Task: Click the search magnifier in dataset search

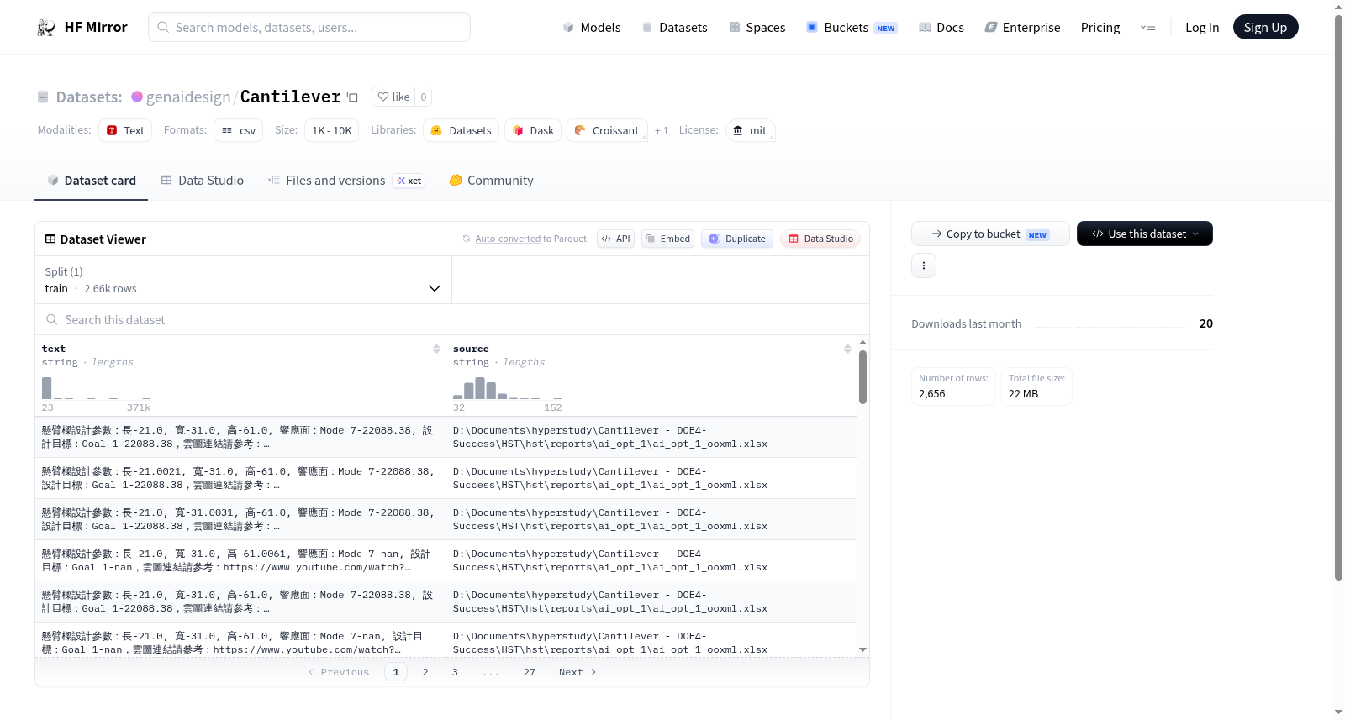Action: tap(52, 320)
